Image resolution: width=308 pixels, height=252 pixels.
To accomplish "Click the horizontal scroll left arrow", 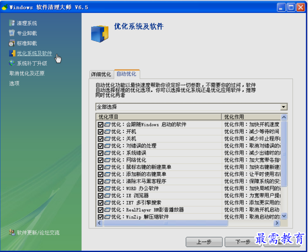I will tap(99, 223).
